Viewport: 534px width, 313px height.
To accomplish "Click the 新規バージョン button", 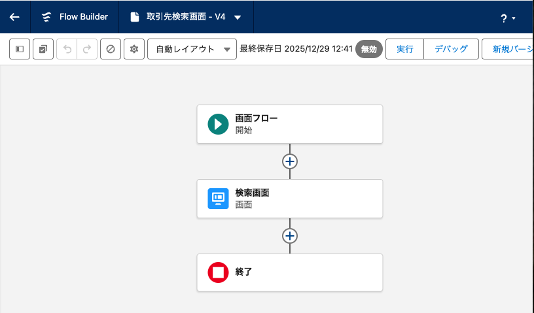I will point(510,49).
